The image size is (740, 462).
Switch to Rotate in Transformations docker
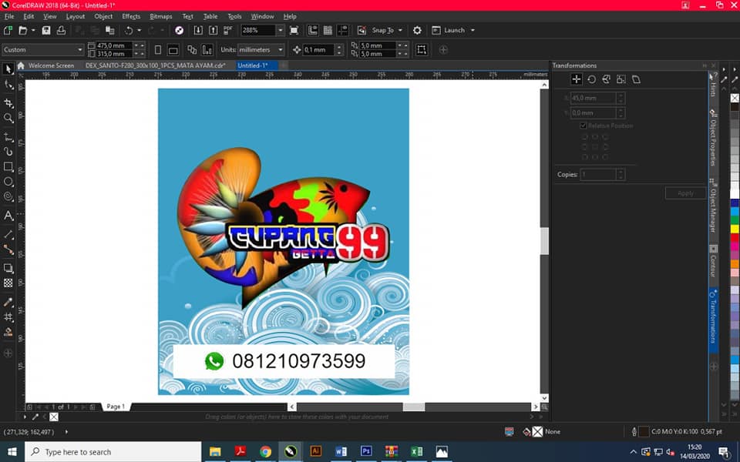[x=591, y=79]
